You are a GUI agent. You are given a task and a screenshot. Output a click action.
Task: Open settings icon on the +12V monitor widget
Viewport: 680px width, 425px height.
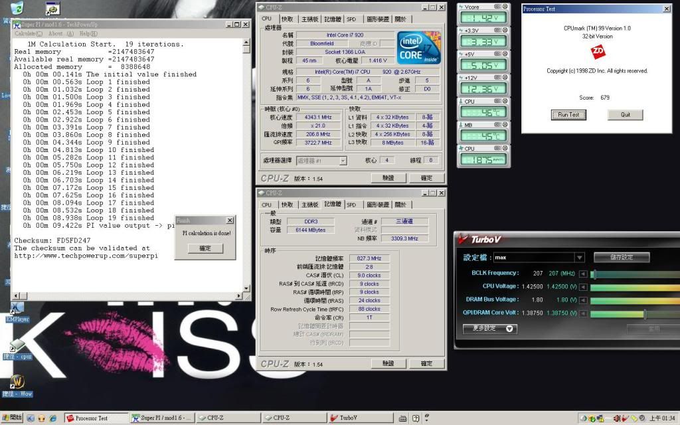coord(497,78)
